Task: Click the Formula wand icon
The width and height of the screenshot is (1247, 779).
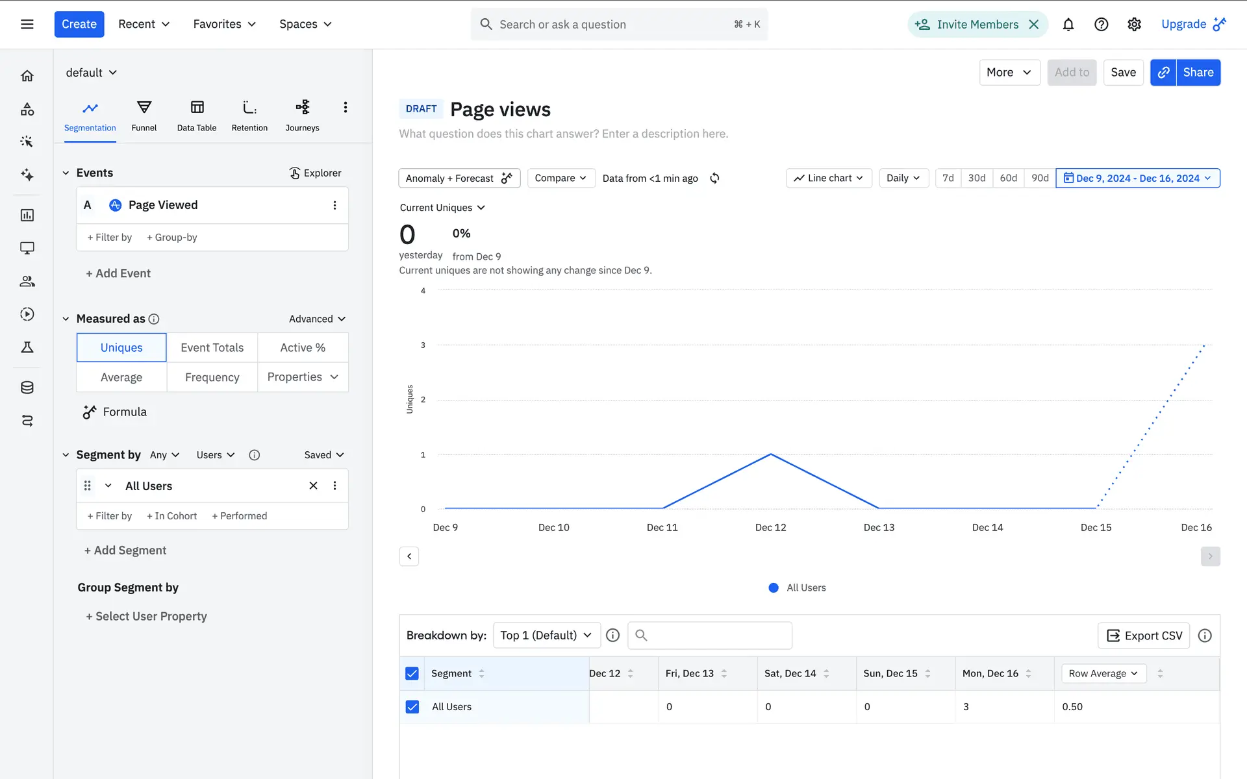Action: pos(90,412)
